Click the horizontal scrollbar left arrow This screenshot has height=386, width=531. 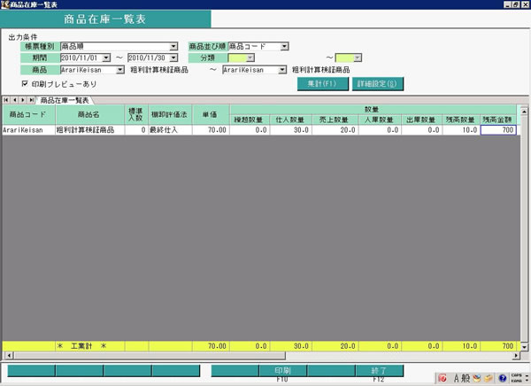[9, 356]
